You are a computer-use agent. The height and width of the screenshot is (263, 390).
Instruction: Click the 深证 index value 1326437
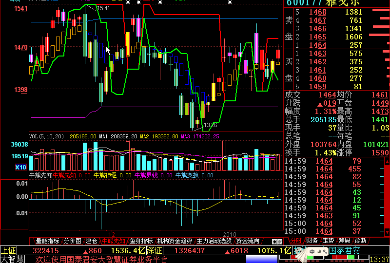pos(190,250)
